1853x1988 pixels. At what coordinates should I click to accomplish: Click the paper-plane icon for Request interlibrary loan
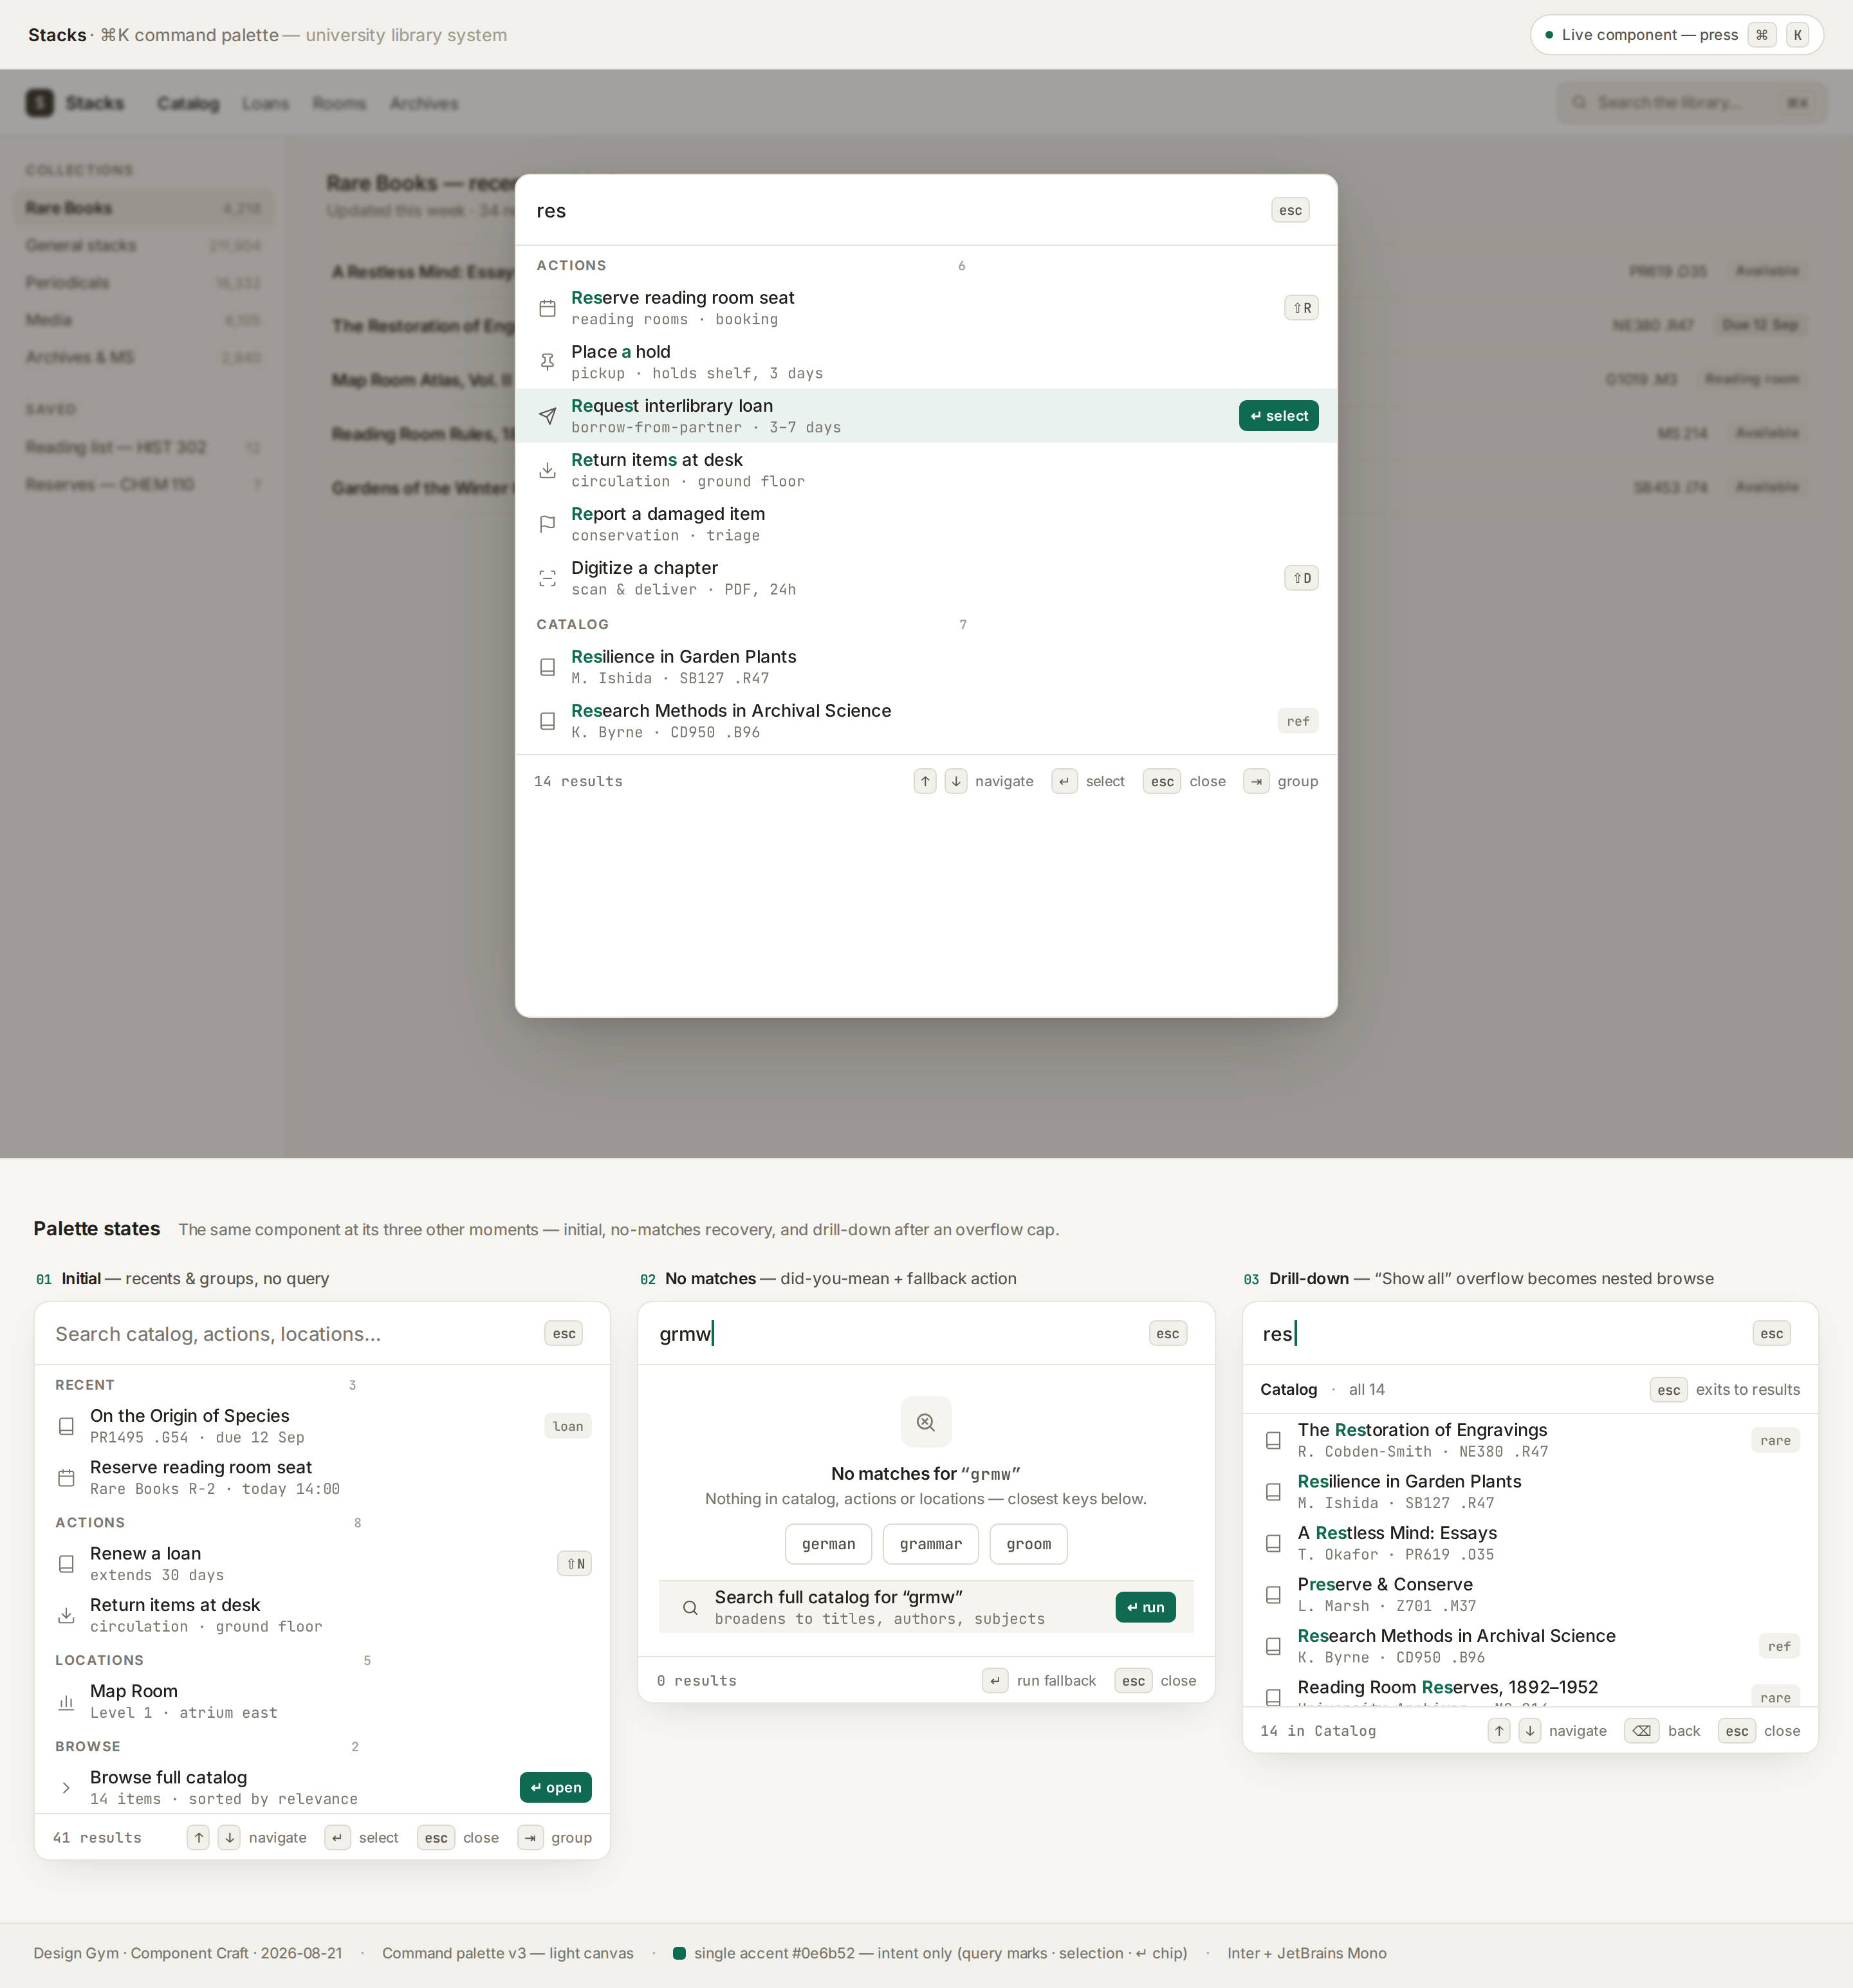coord(547,416)
